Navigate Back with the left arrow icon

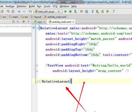tap(19, 12)
